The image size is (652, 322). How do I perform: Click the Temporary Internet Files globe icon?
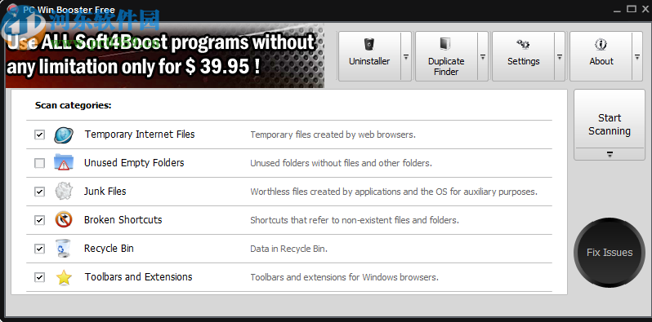(x=64, y=135)
